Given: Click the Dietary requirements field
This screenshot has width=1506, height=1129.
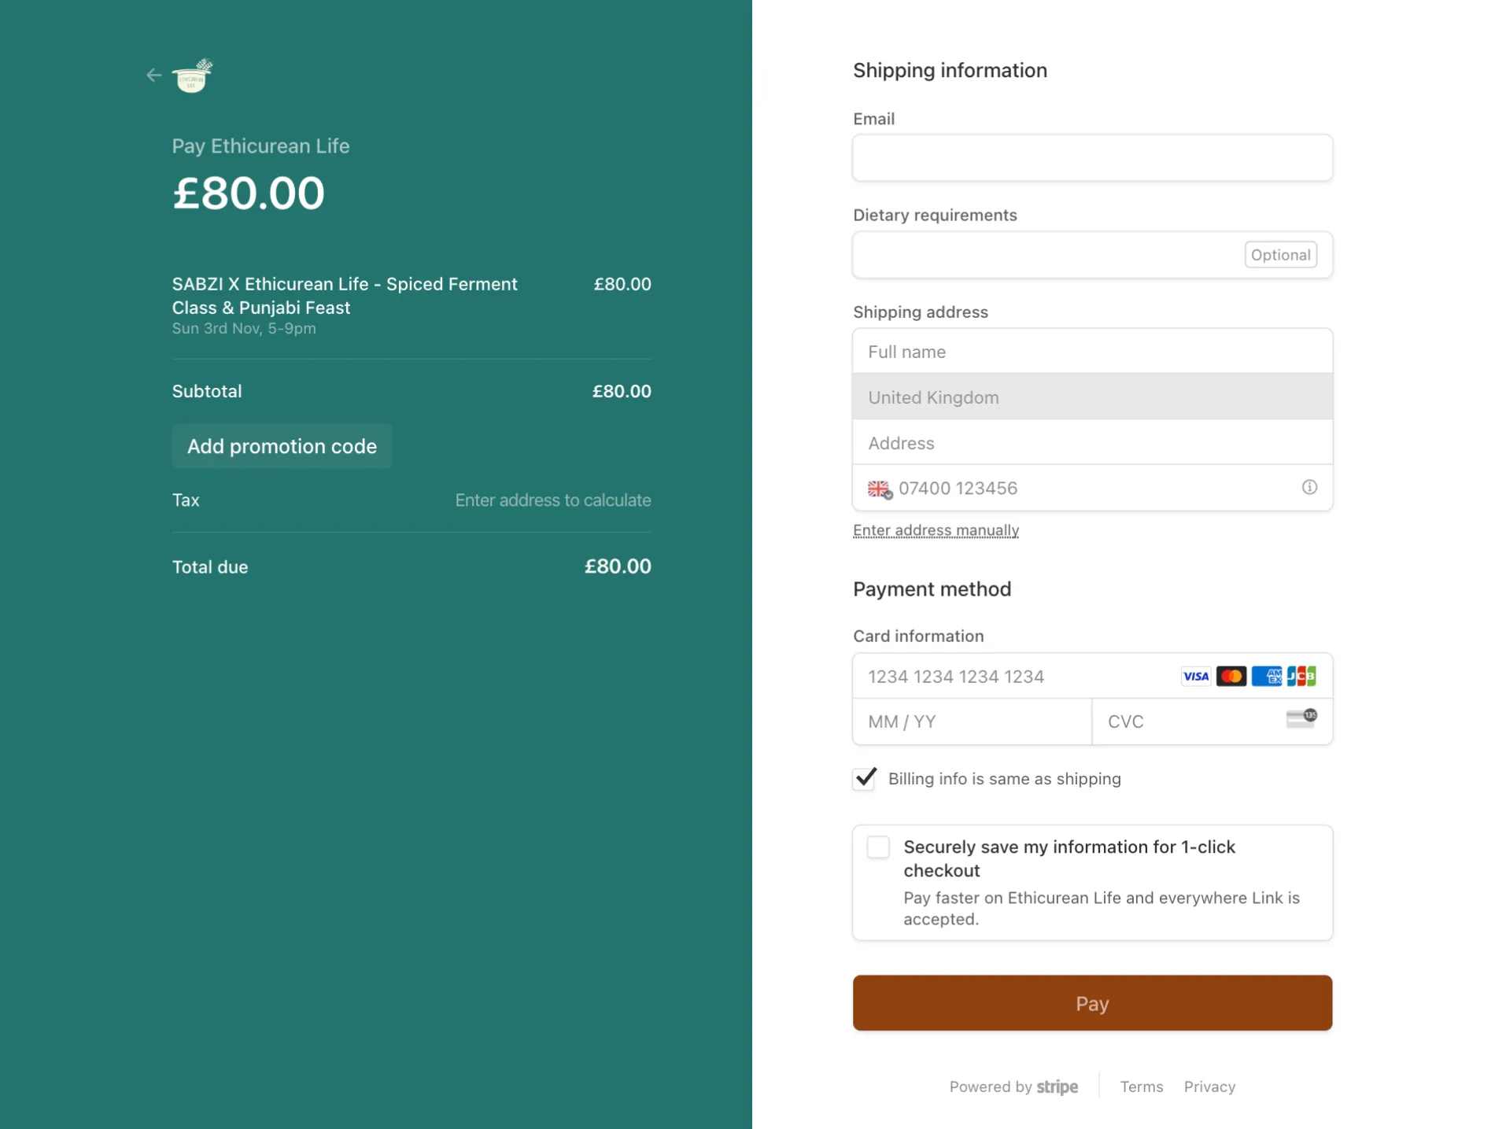Looking at the screenshot, I should coord(1046,255).
